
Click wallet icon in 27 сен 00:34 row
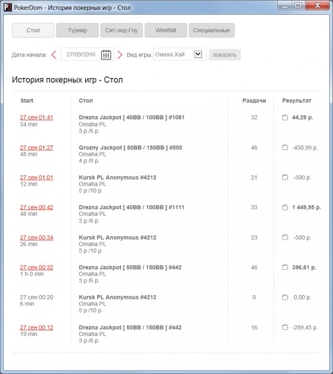(285, 237)
